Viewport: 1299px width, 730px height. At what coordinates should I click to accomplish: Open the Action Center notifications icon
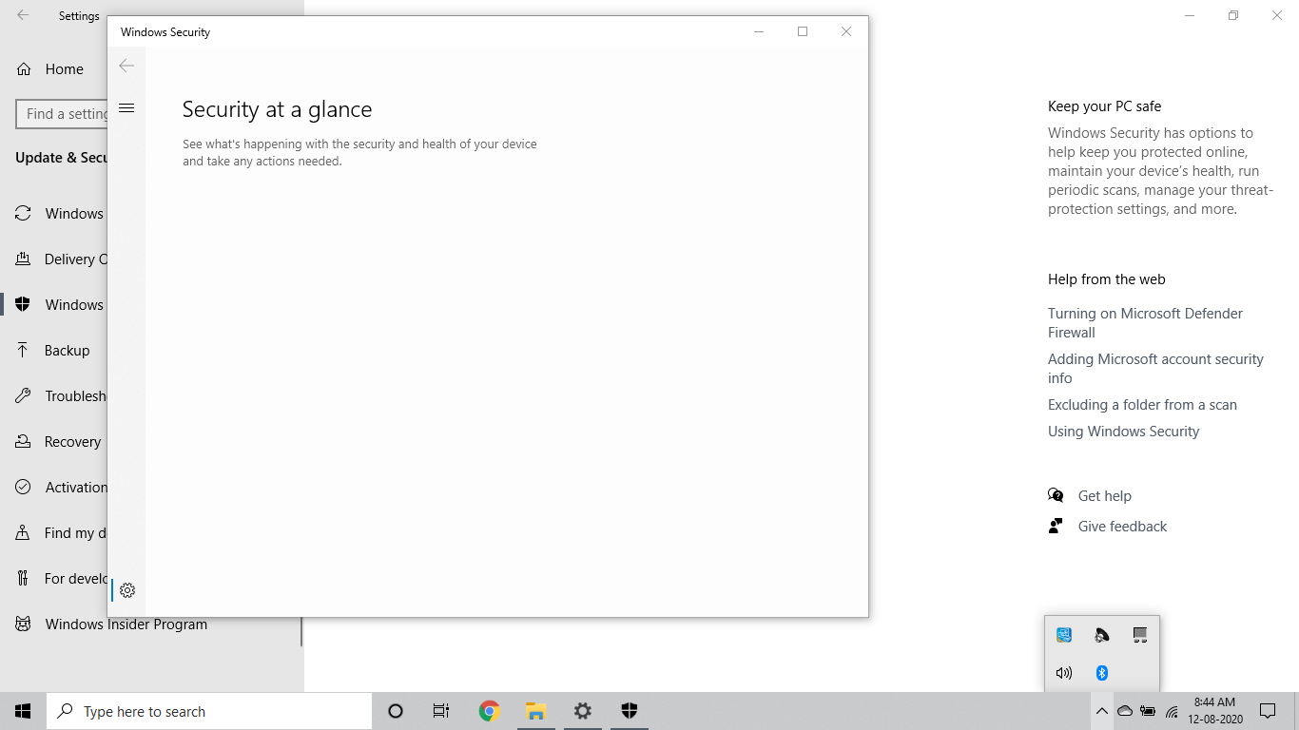point(1268,711)
